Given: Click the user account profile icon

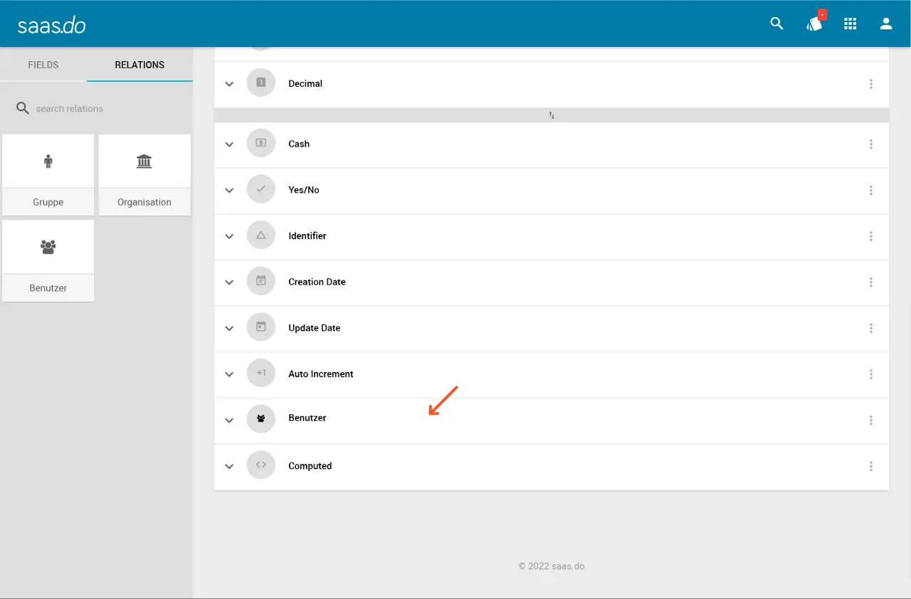Looking at the screenshot, I should (x=886, y=23).
